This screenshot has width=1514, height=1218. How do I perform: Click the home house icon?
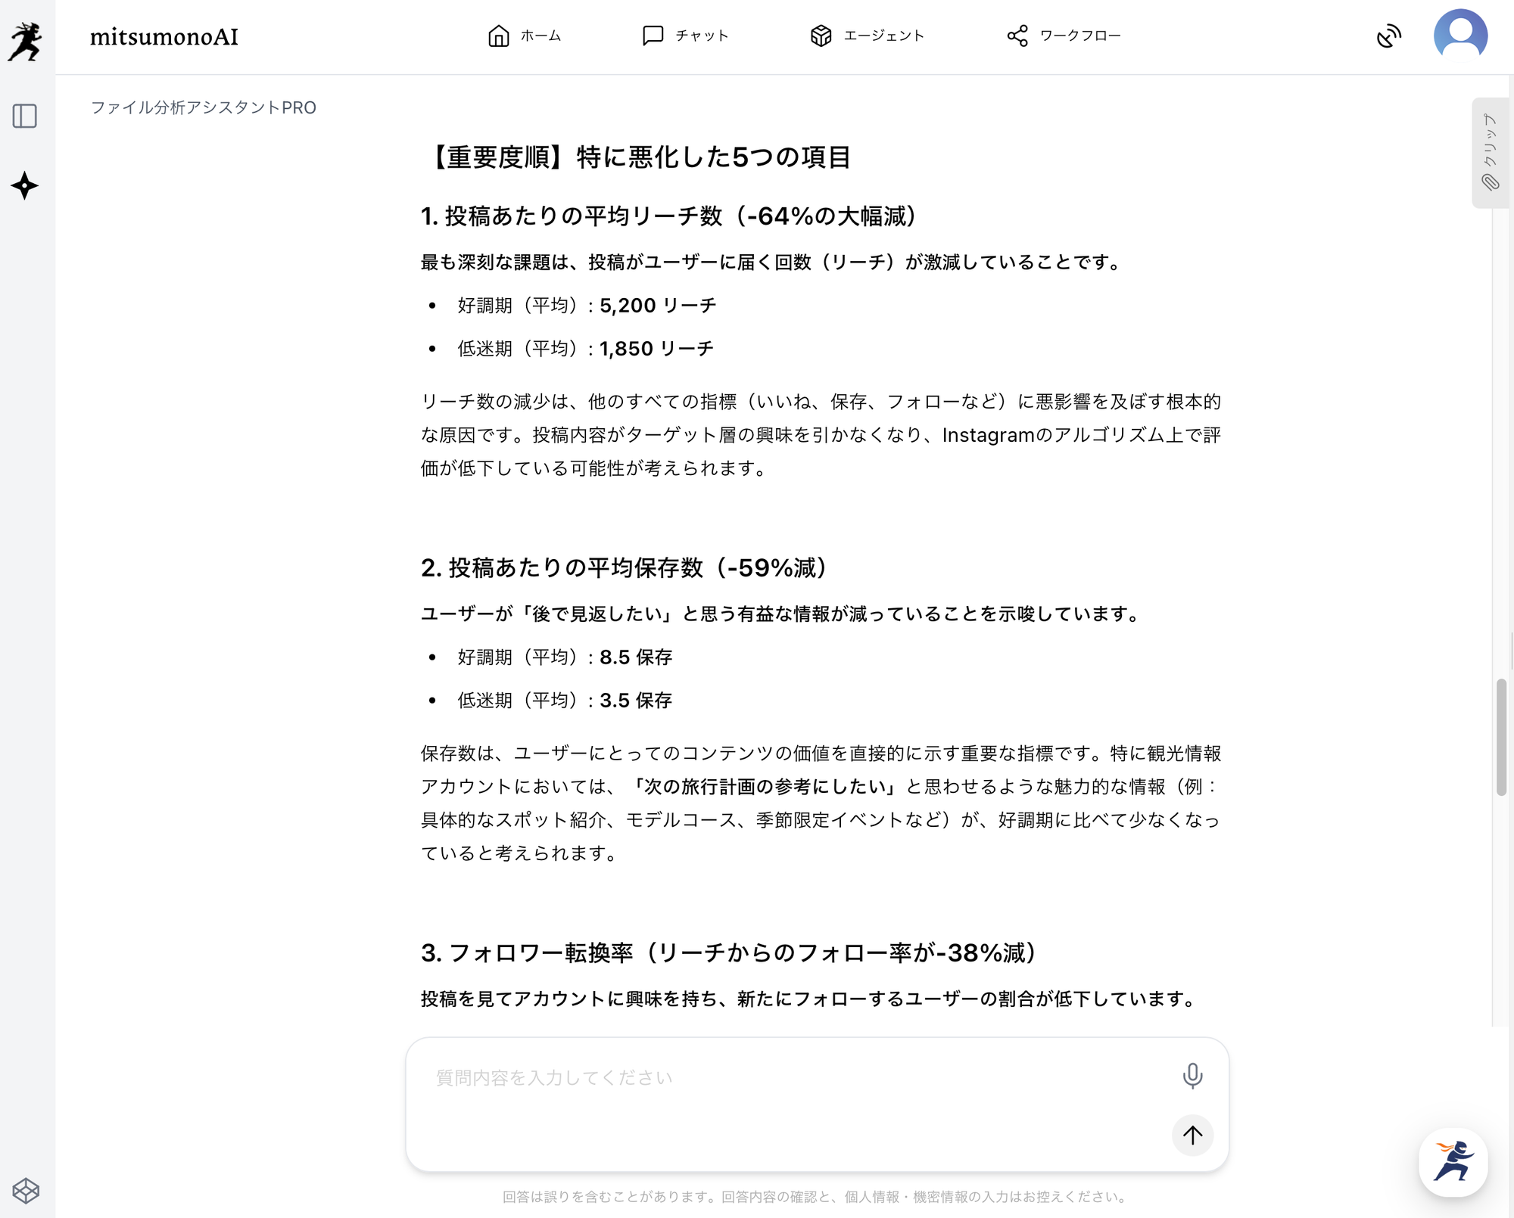pos(498,36)
